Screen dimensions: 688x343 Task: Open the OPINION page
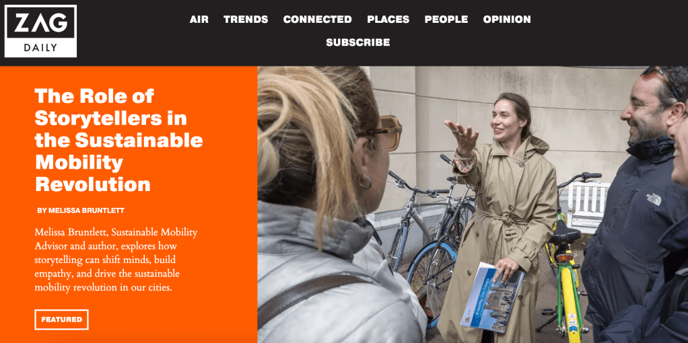(x=507, y=20)
